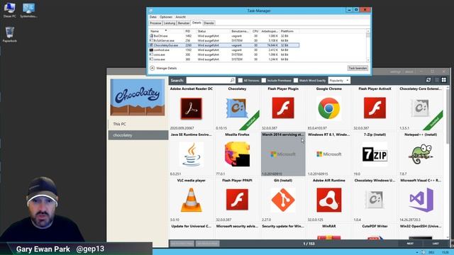Sort by CPU column header
454x255 pixels.
[255, 31]
